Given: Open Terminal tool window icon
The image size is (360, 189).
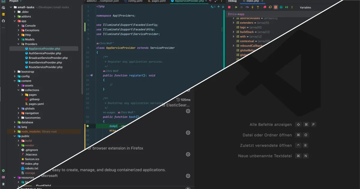Looking at the screenshot, I should tap(3, 177).
